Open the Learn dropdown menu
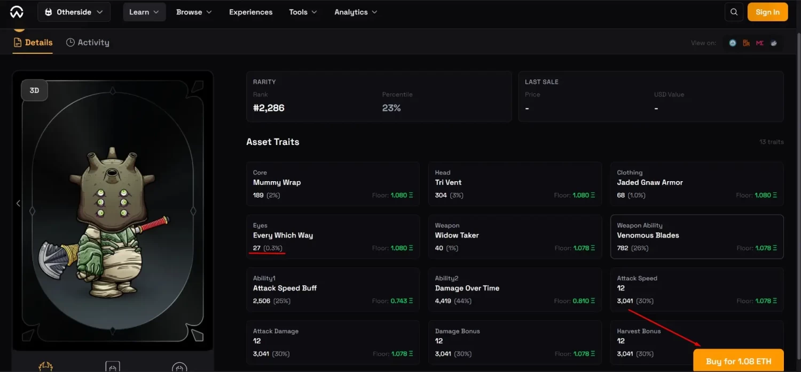801x372 pixels. pos(144,12)
